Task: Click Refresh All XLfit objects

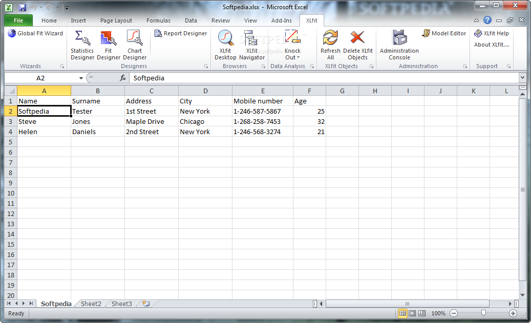Action: click(x=330, y=45)
